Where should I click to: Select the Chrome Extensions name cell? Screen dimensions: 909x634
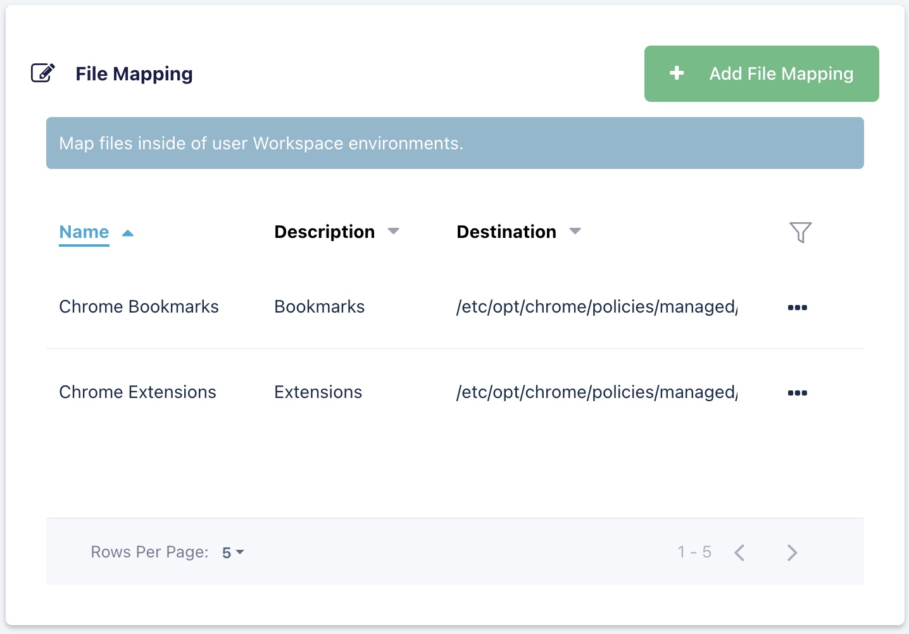click(x=137, y=392)
